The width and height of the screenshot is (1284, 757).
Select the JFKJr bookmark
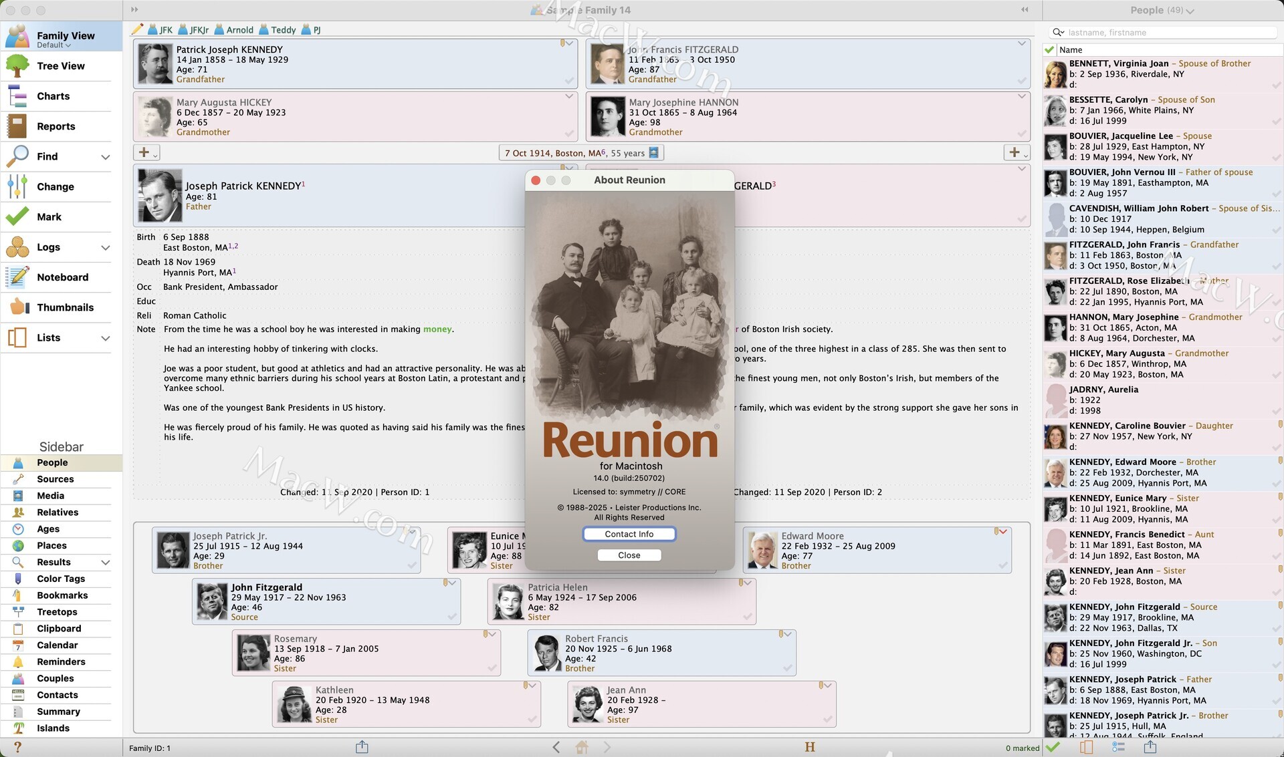click(x=193, y=29)
